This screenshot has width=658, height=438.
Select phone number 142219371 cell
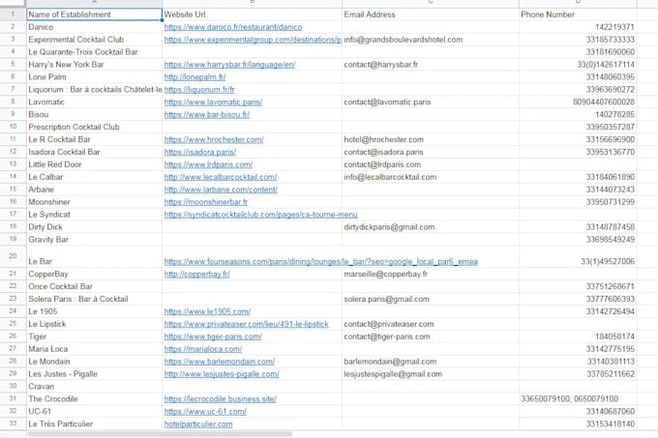(x=578, y=27)
